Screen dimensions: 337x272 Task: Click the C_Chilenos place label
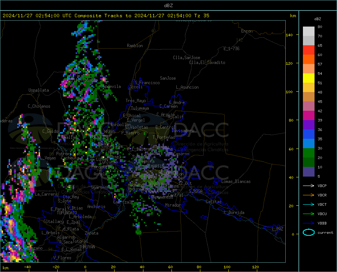[39, 106]
